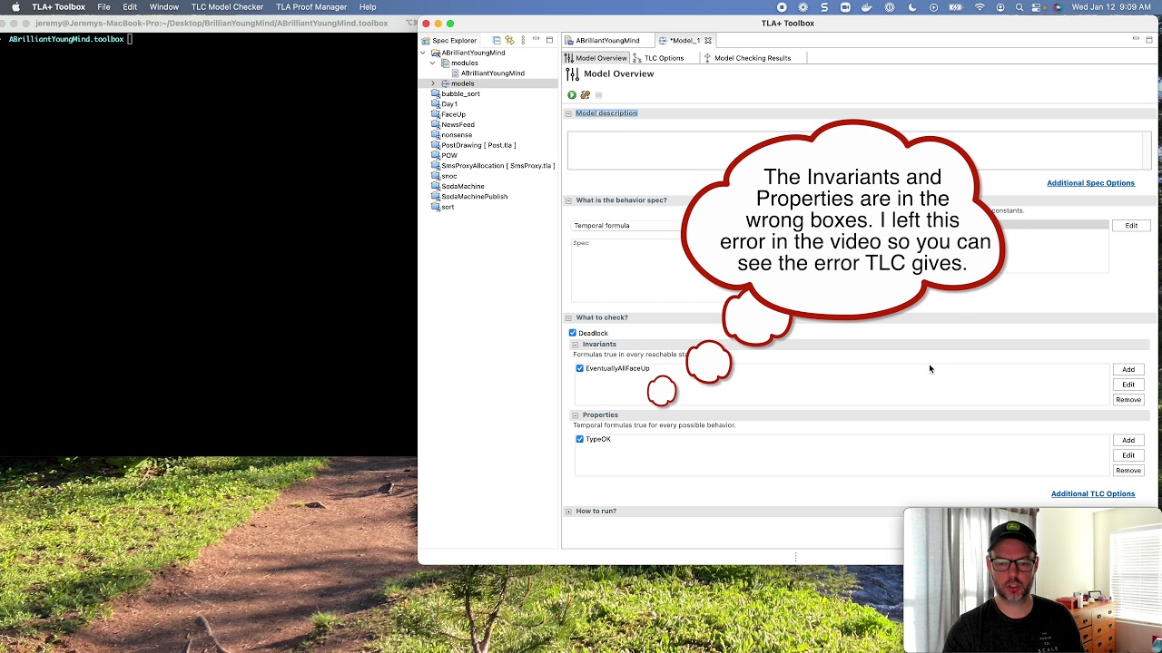The image size is (1162, 653).
Task: Open the Help menu
Action: 368,7
